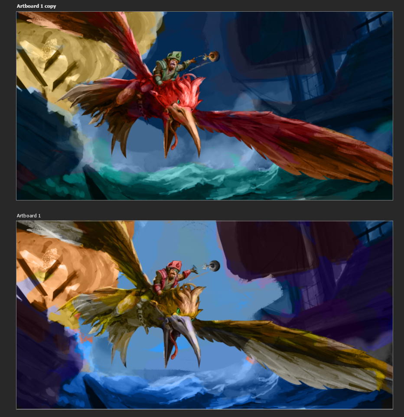Click the yellow sail in top artboard

pos(65,56)
